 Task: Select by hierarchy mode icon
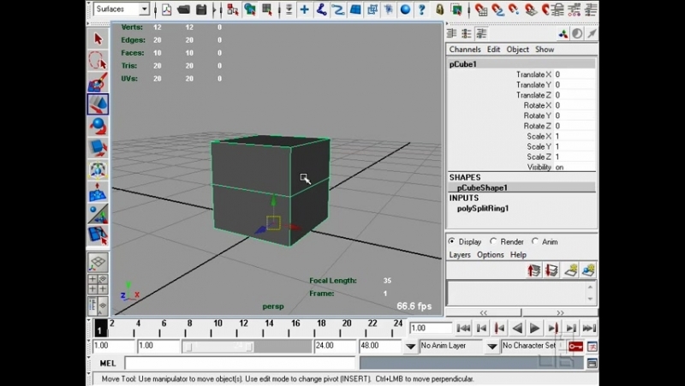(233, 9)
